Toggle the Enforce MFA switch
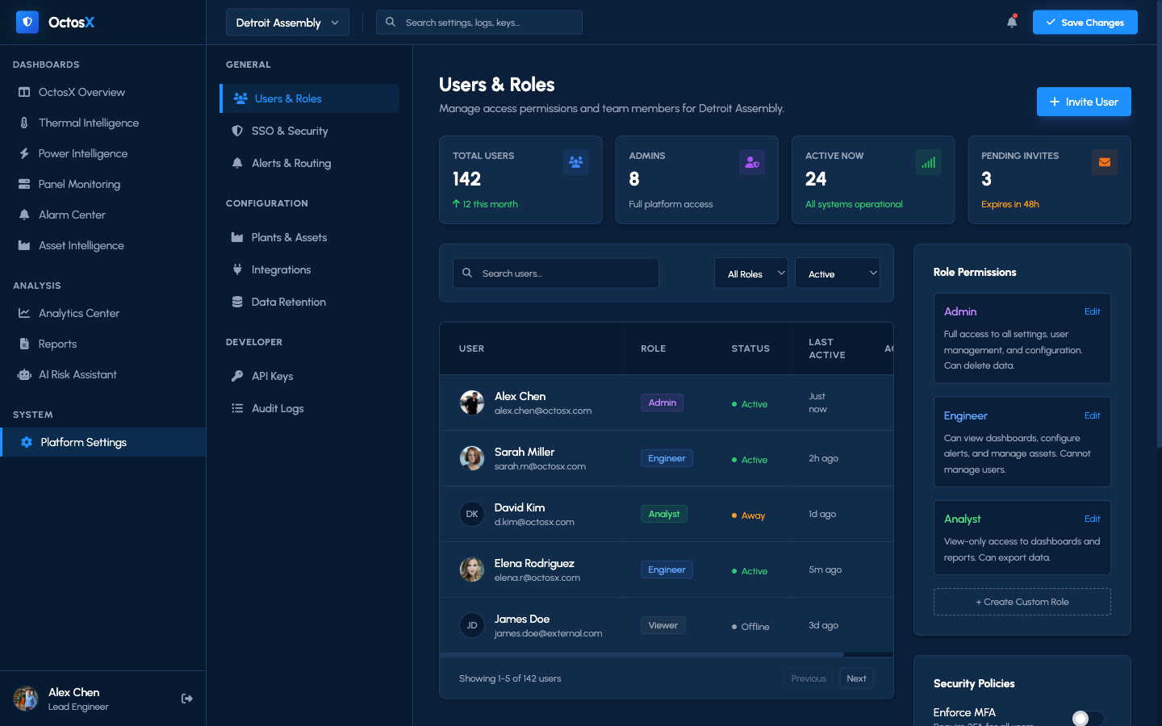This screenshot has height=726, width=1162. point(1088,719)
